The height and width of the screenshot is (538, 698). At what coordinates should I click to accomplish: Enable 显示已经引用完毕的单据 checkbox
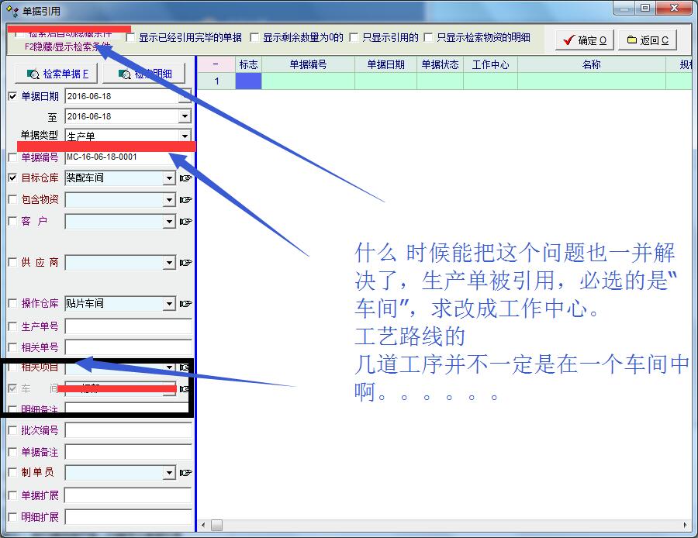tap(131, 37)
